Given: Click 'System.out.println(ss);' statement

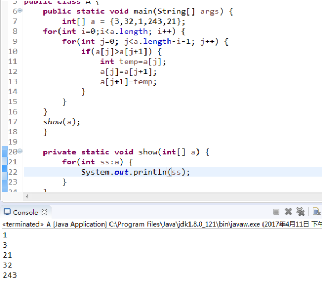Looking at the screenshot, I should 136,172.
